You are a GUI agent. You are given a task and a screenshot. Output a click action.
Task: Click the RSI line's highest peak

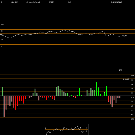pos(64,30)
